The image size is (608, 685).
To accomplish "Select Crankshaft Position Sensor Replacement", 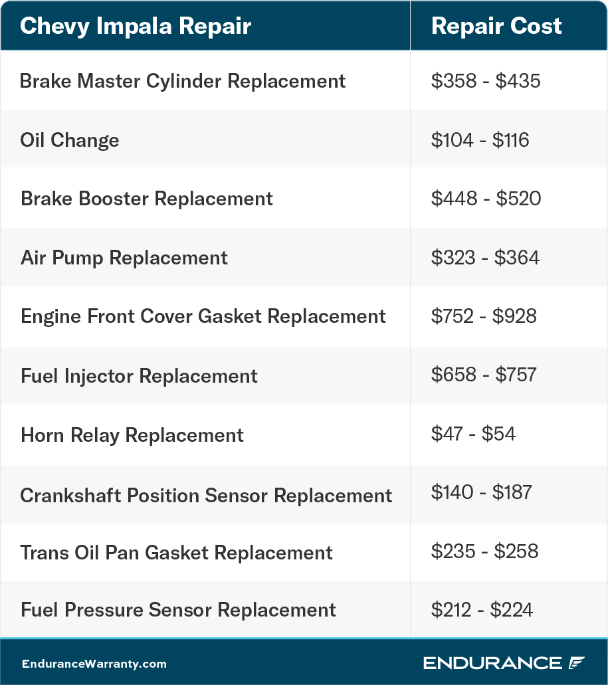I will click(x=206, y=496).
